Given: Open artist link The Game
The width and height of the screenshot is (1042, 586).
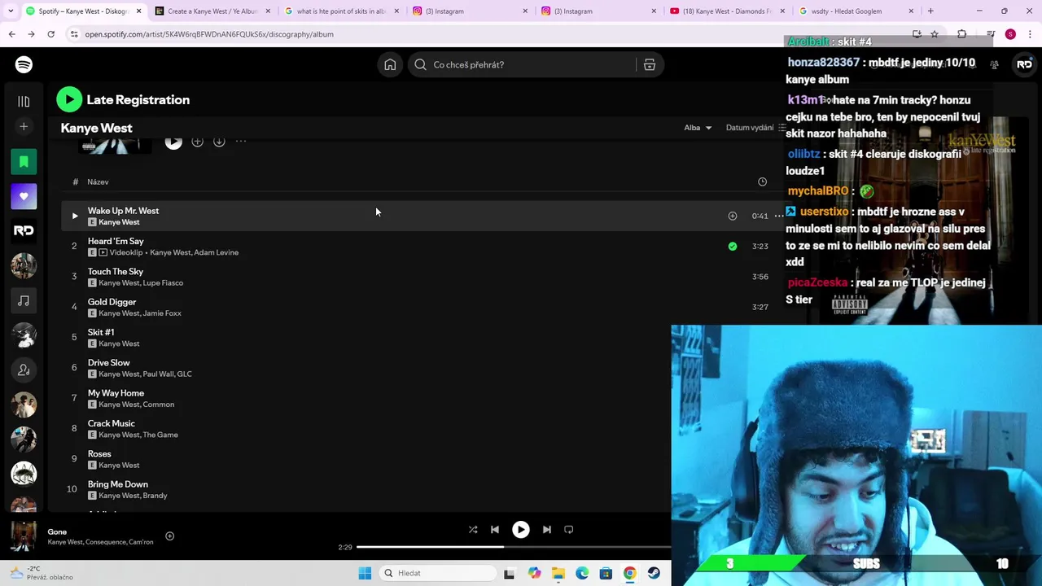Looking at the screenshot, I should pos(161,435).
